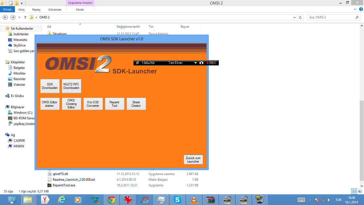Click the New folder quick access icon
Viewport: 364px width, 205px height.
tap(17, 3)
